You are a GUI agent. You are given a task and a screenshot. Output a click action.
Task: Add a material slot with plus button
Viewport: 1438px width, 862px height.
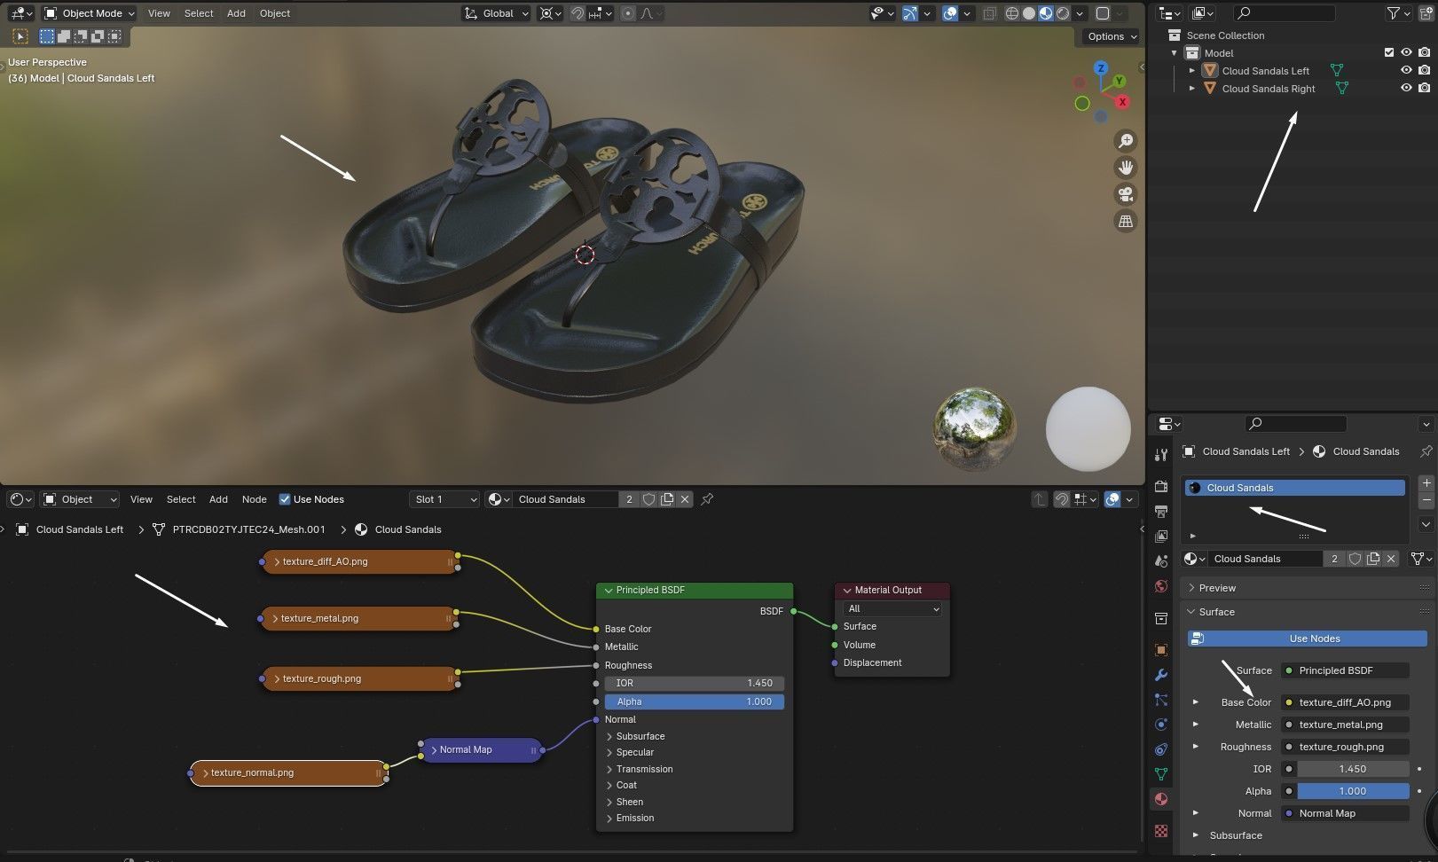pyautogui.click(x=1426, y=483)
